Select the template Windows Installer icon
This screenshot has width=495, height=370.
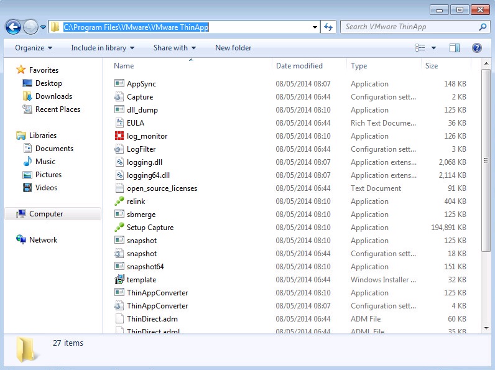coord(119,279)
